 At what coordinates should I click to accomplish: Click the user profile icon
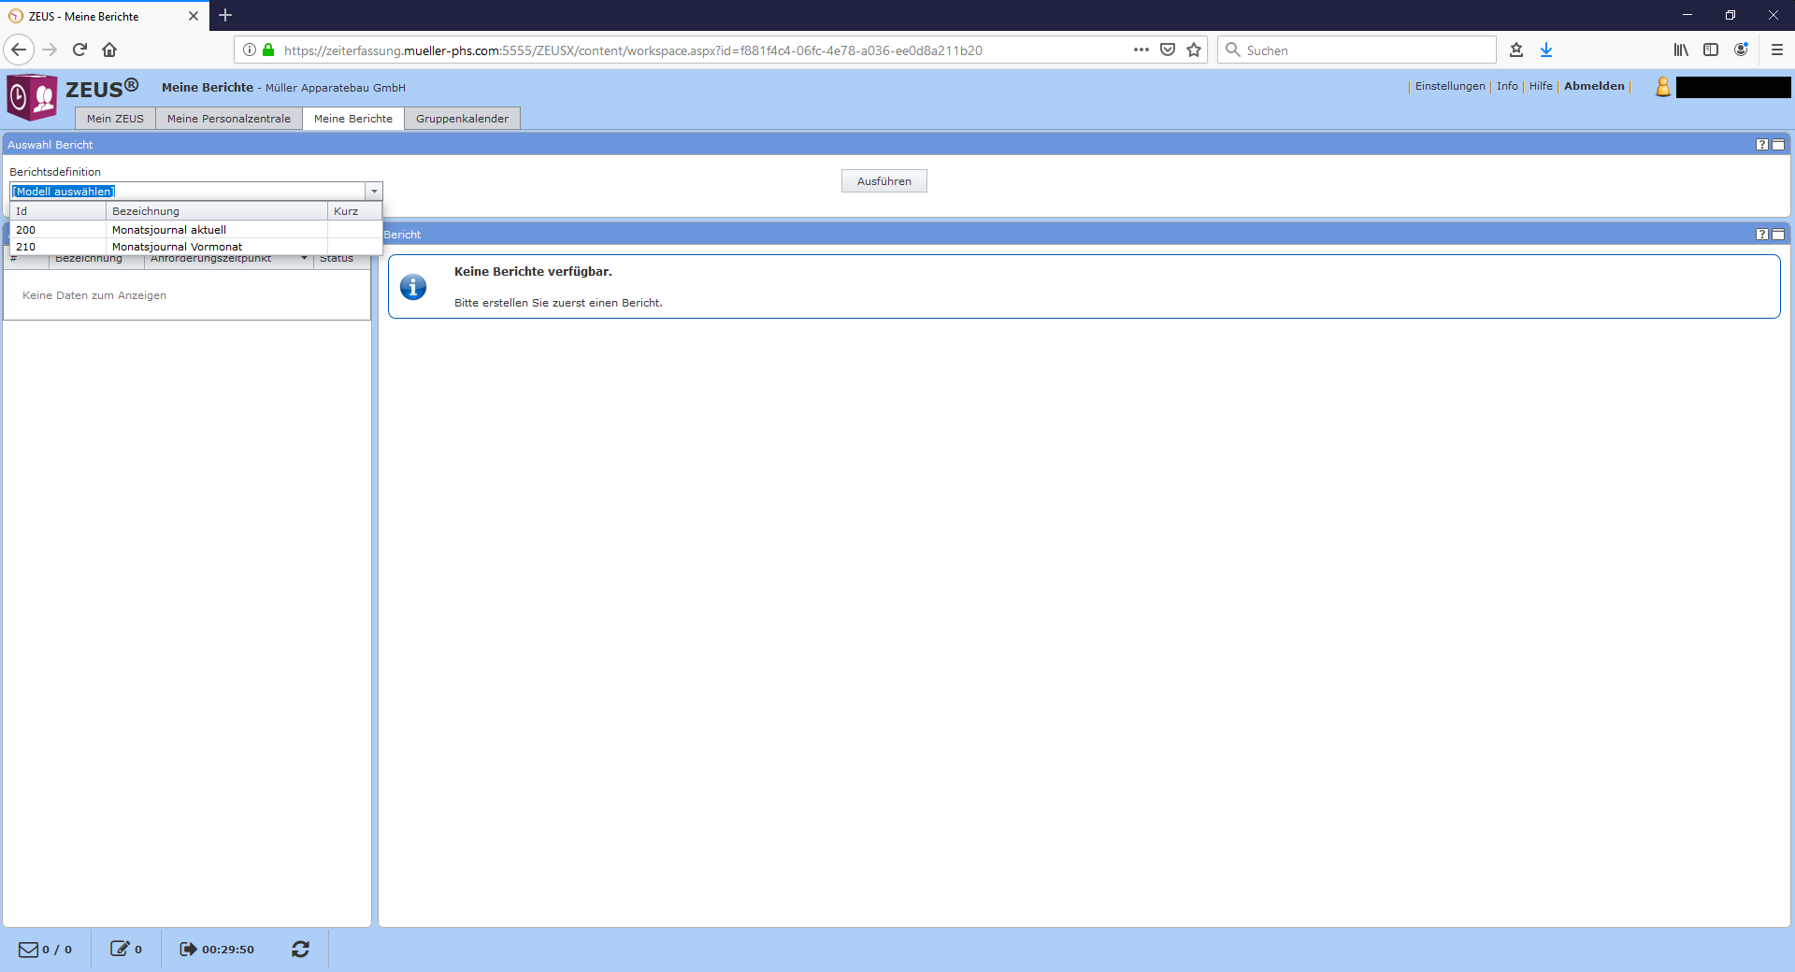tap(1663, 87)
